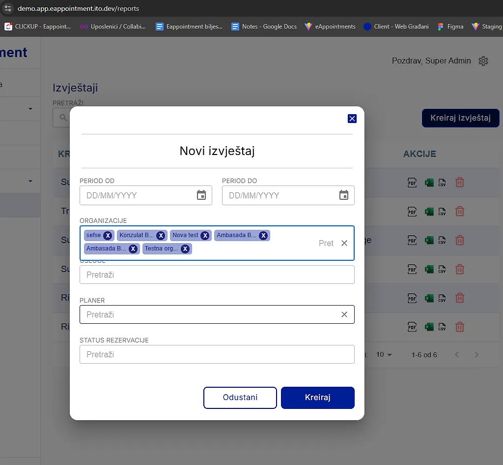Open the Period Do calendar picker
The image size is (503, 465).
click(x=344, y=195)
